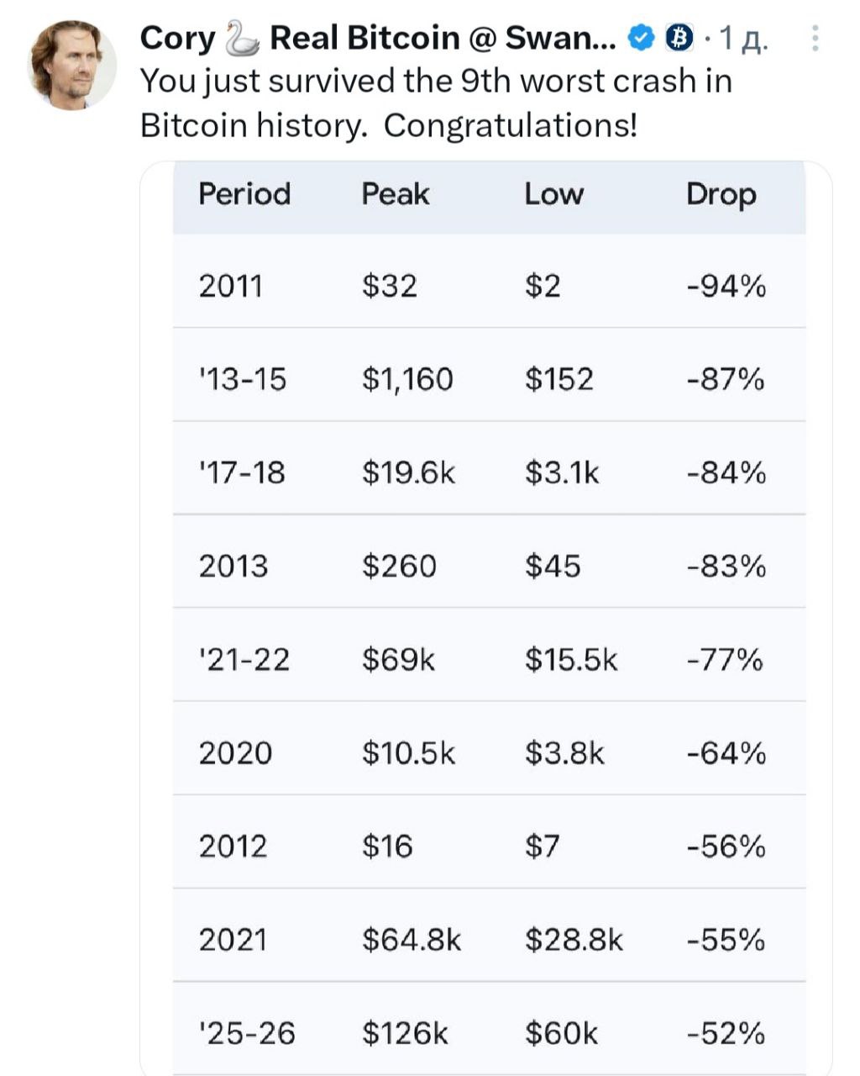Click the swan emoji in username
Screen dimensions: 860x1076
tap(242, 38)
